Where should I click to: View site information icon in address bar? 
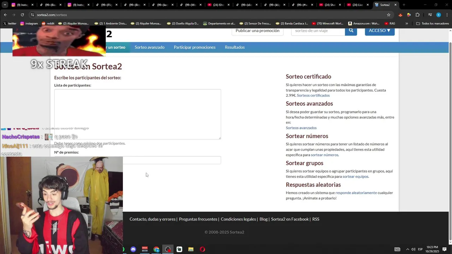[32, 15]
